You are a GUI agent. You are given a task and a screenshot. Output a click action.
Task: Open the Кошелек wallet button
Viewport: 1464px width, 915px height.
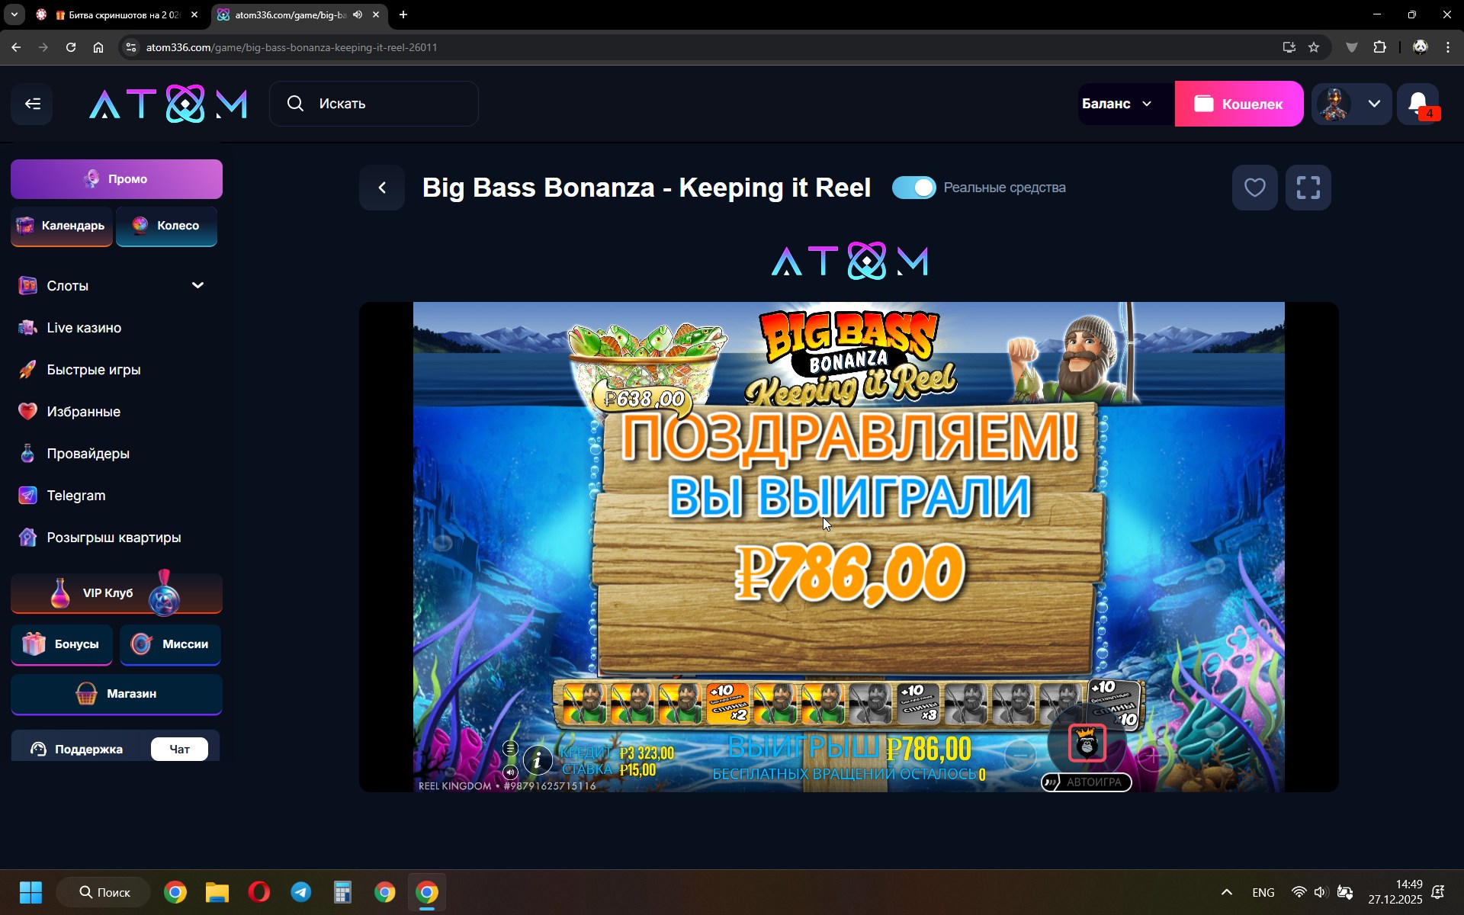click(1238, 104)
